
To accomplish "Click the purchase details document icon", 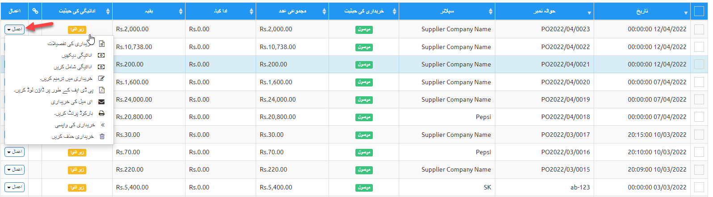I will 102,44.
